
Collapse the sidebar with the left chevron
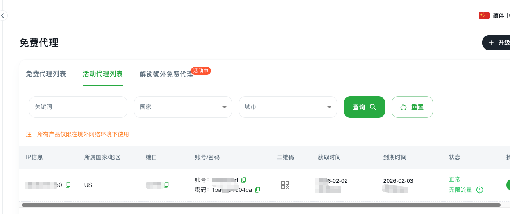click(x=2, y=16)
